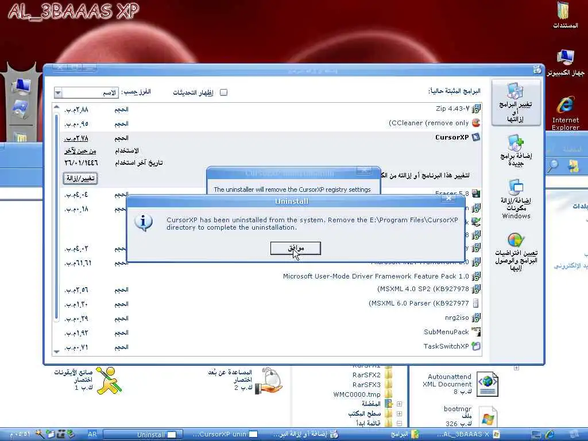Image resolution: width=588 pixels, height=441 pixels.
Task: Click the show desktop quick launch icon
Action: tap(536, 435)
